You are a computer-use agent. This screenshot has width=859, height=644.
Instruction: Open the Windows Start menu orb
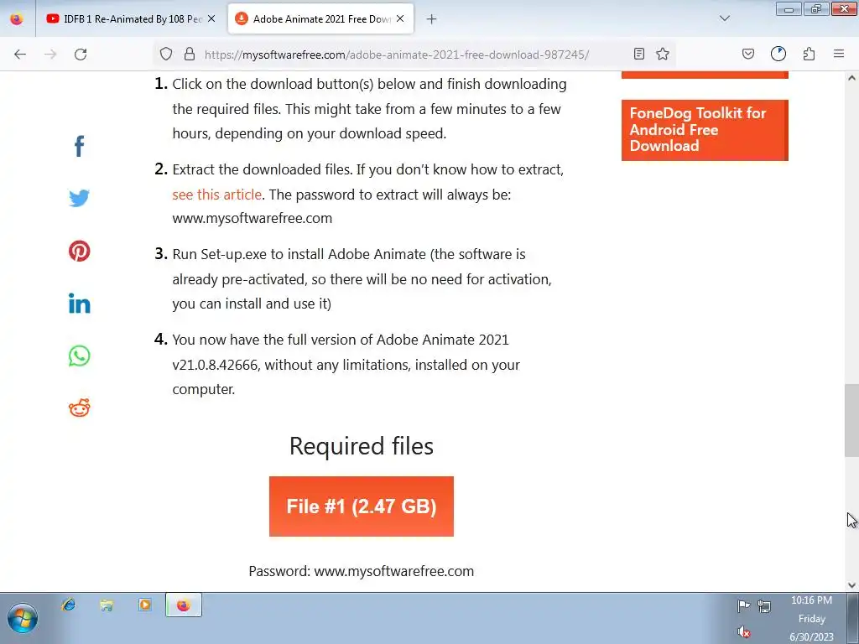pyautogui.click(x=23, y=618)
